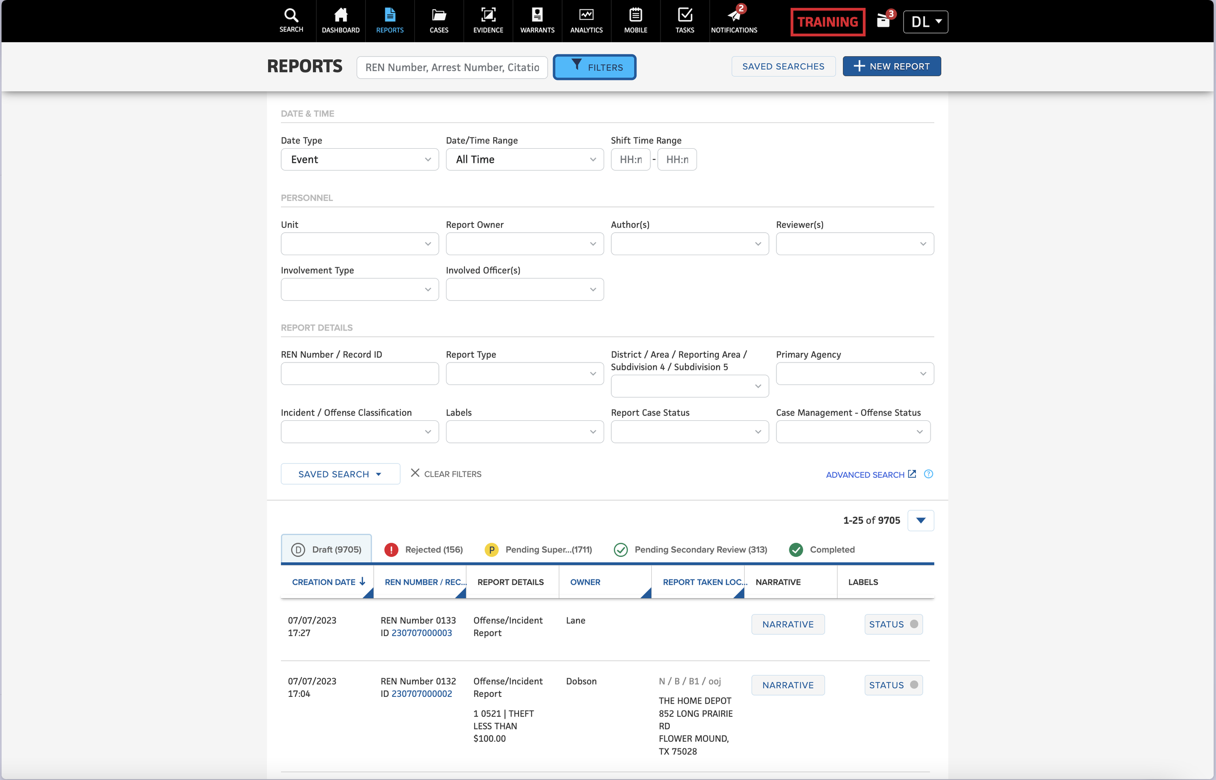The height and width of the screenshot is (780, 1216).
Task: Select the Pending Secondary Review tab
Action: coord(690,550)
